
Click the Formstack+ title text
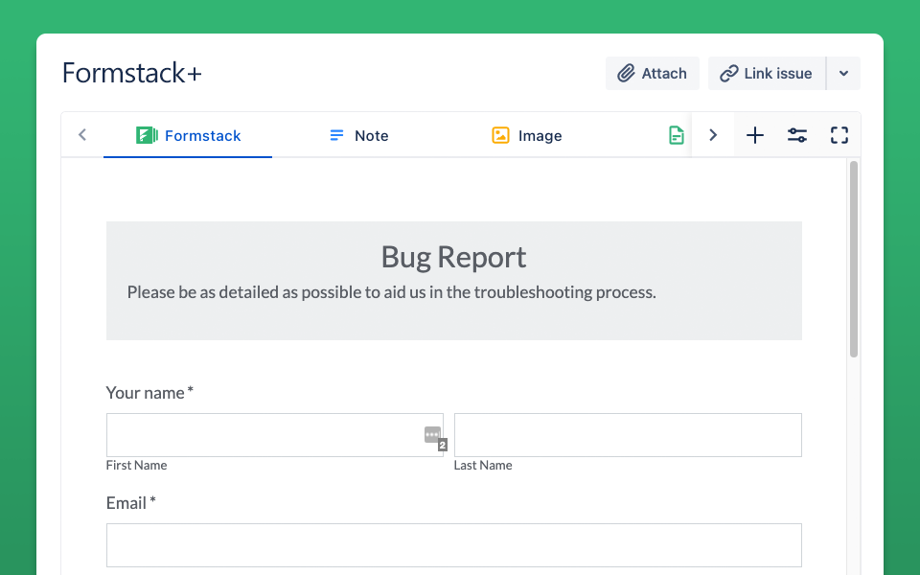click(x=132, y=74)
